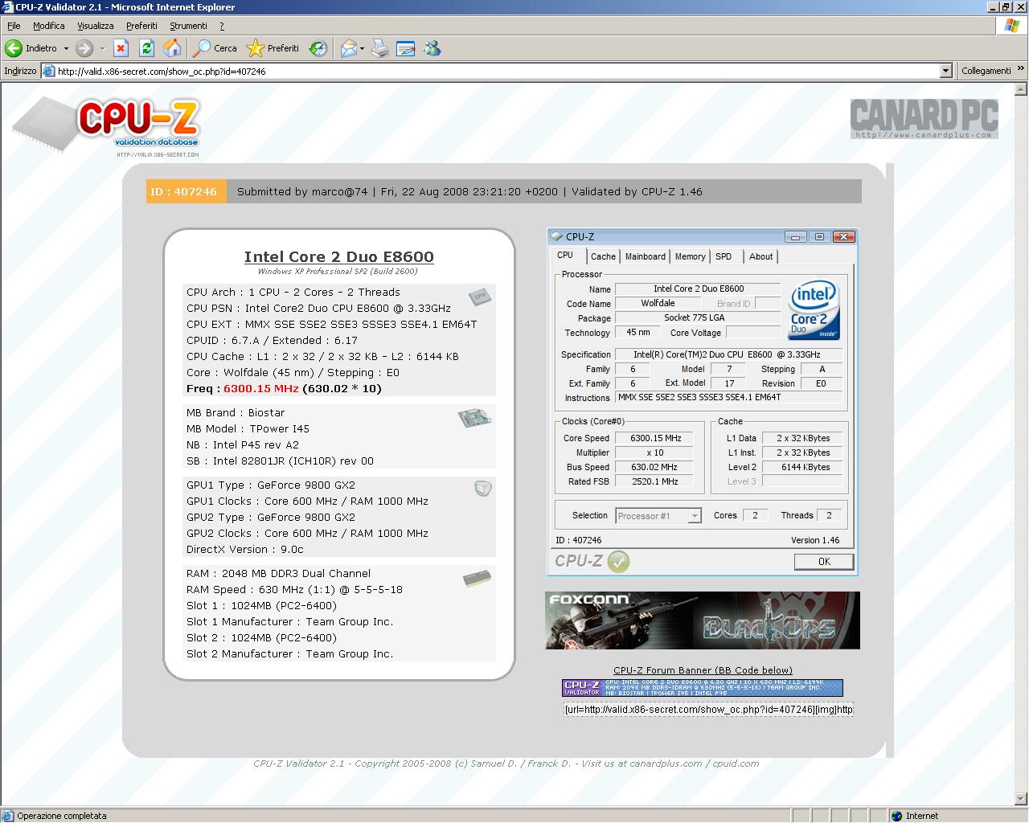The image size is (1029, 823).
Task: Click the Intel Core 2 Duo logo
Action: tap(814, 309)
